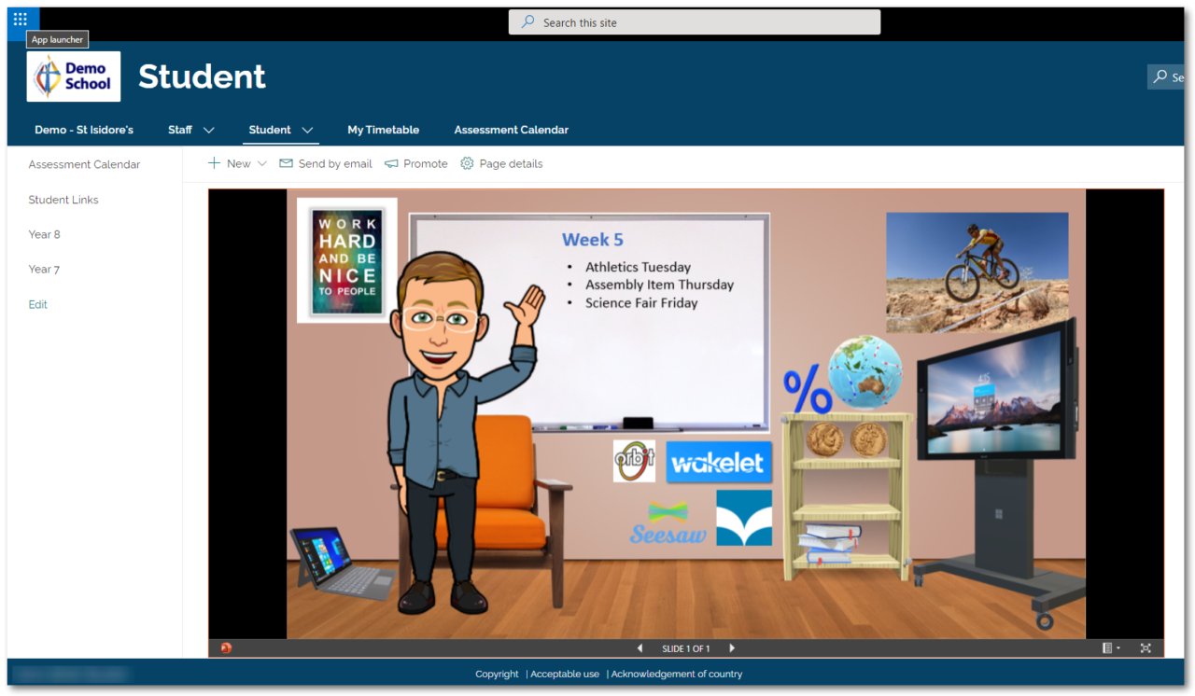
Task: Expand the Staff navigation dropdown
Action: coord(209,131)
